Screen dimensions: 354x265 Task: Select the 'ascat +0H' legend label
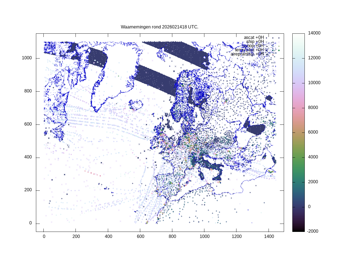click(x=254, y=38)
